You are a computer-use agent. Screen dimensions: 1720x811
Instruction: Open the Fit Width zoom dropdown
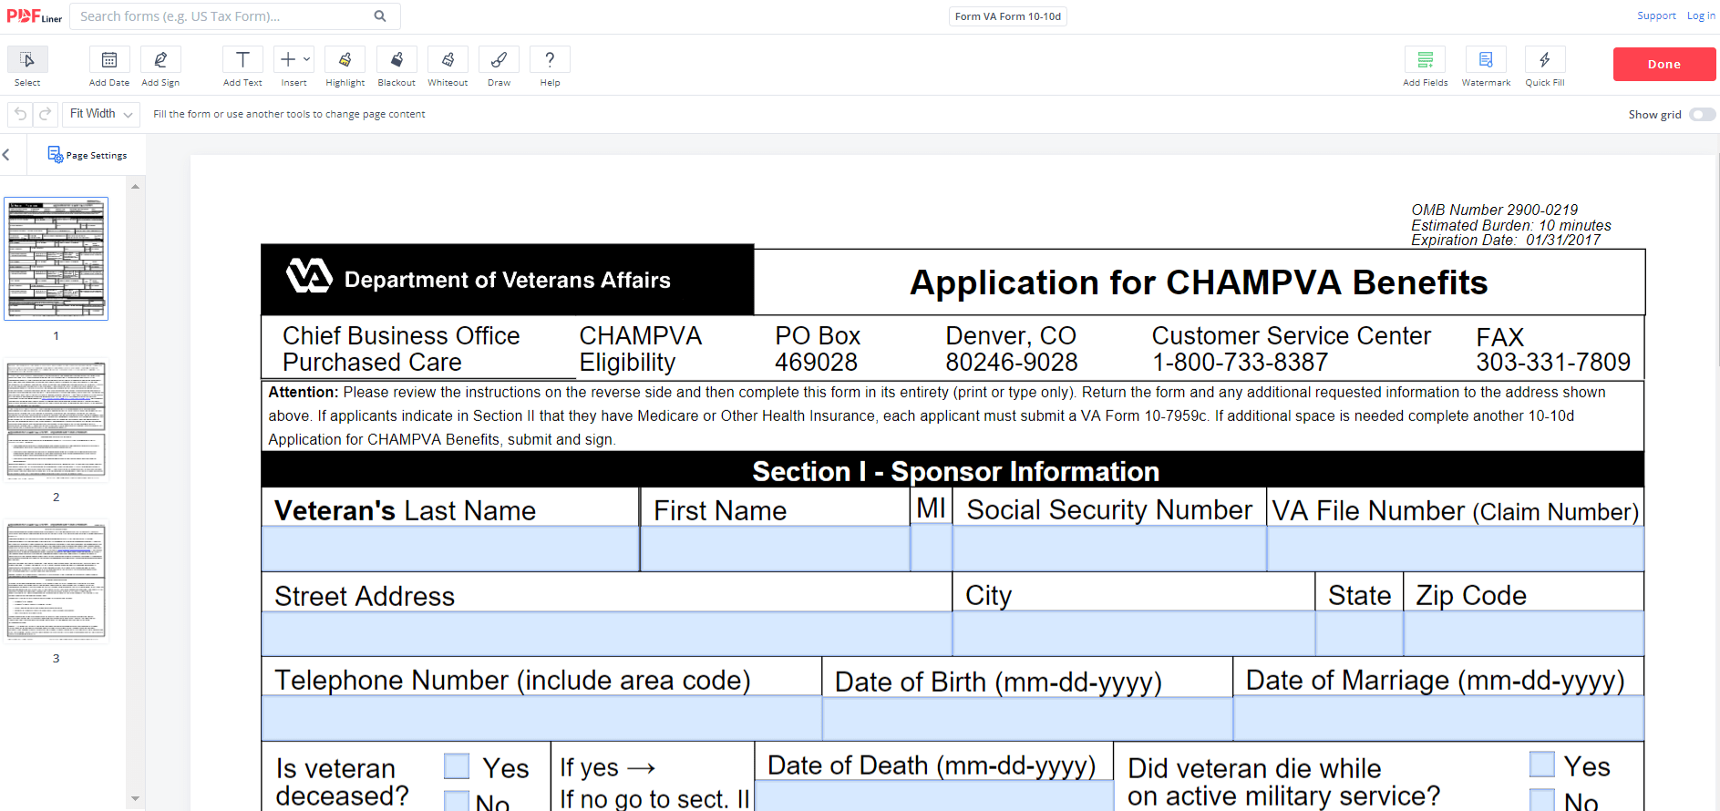coord(101,114)
